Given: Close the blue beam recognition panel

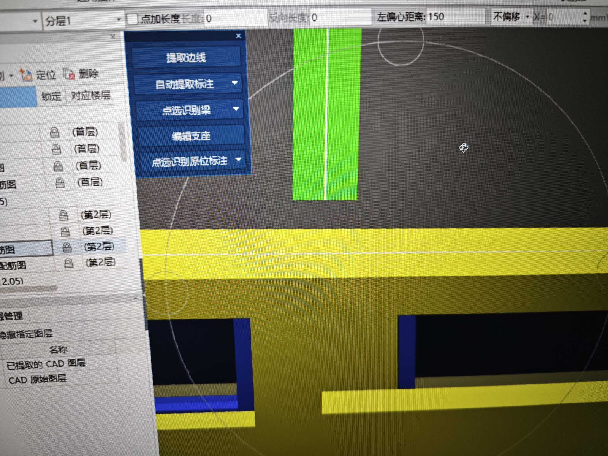Looking at the screenshot, I should [238, 36].
